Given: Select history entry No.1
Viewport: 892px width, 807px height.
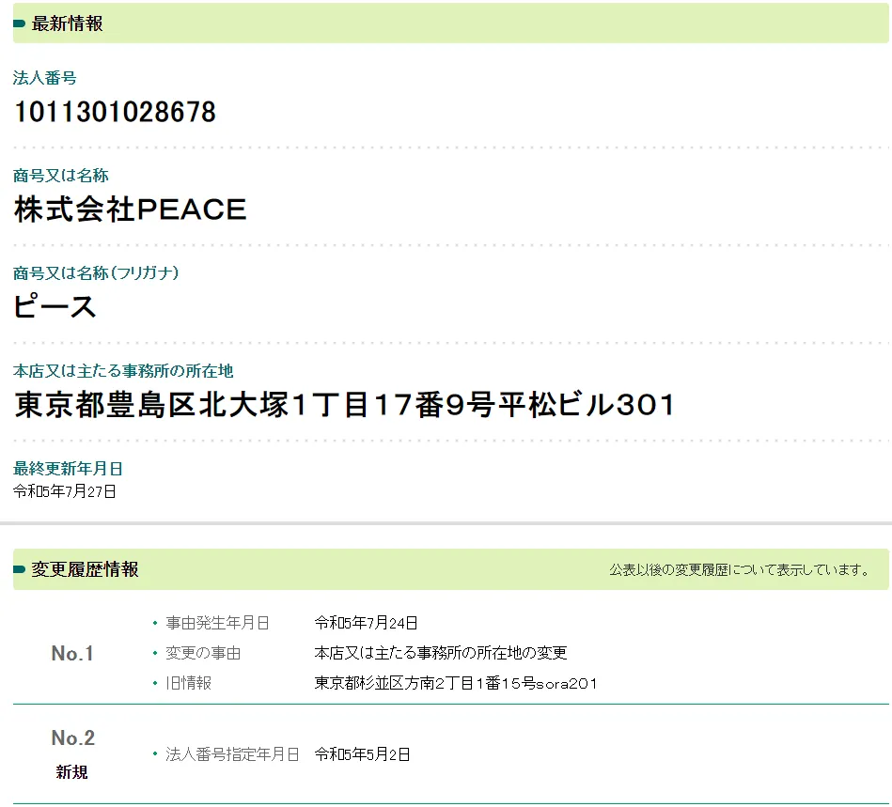Looking at the screenshot, I should pos(72,653).
